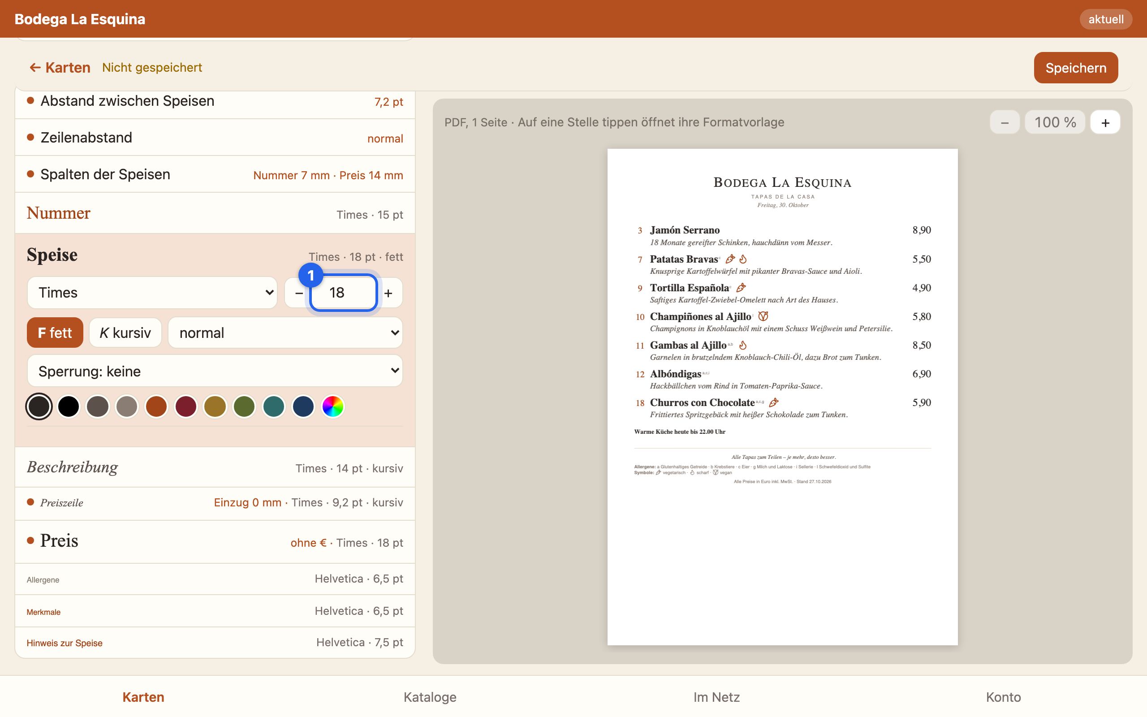
Task: Select the navy blue color swatch
Action: click(x=303, y=406)
